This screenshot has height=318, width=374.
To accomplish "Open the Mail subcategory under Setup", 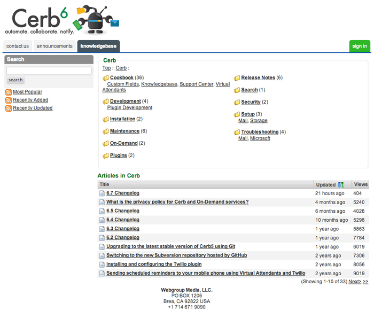I will pos(243,120).
